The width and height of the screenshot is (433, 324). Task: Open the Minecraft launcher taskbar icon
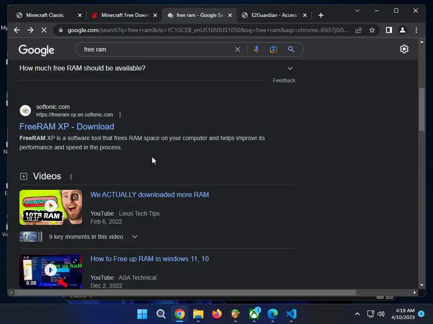(235, 314)
